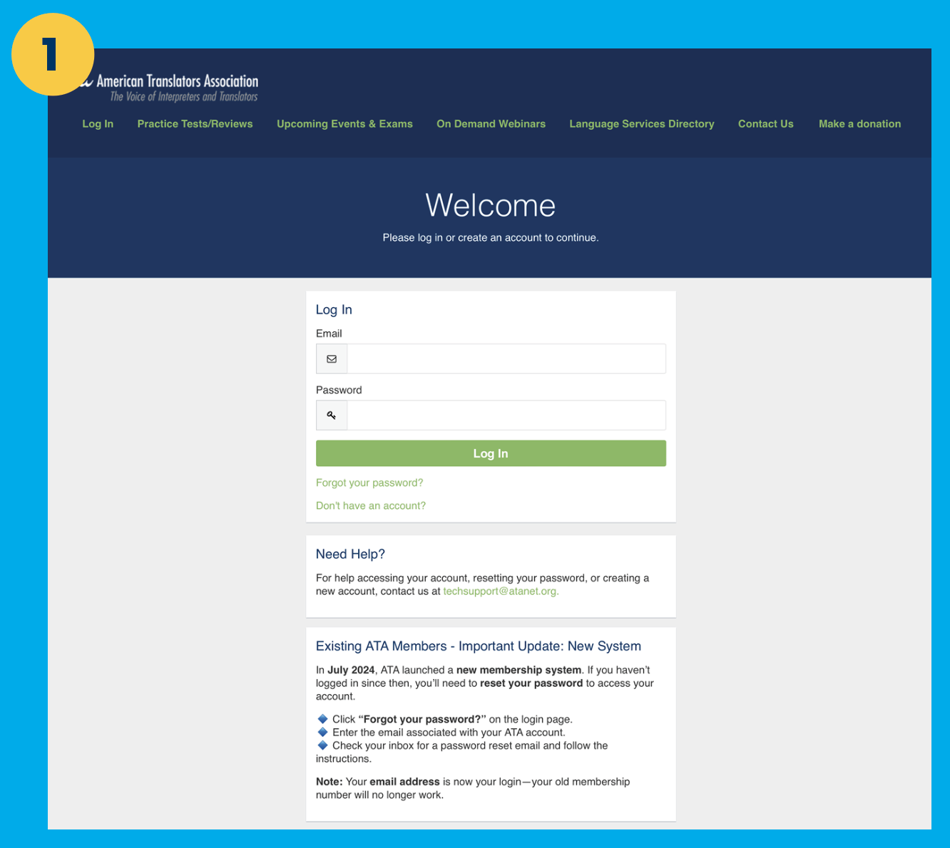Open the Log In navigation item
The width and height of the screenshot is (950, 848).
click(98, 123)
